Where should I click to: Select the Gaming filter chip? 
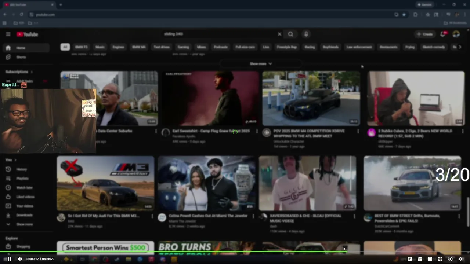click(x=183, y=47)
